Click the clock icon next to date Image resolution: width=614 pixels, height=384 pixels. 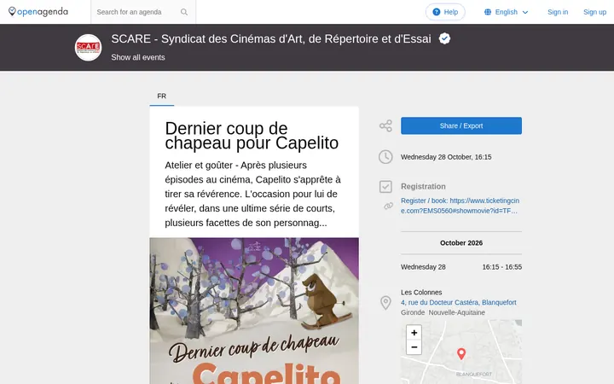point(385,157)
